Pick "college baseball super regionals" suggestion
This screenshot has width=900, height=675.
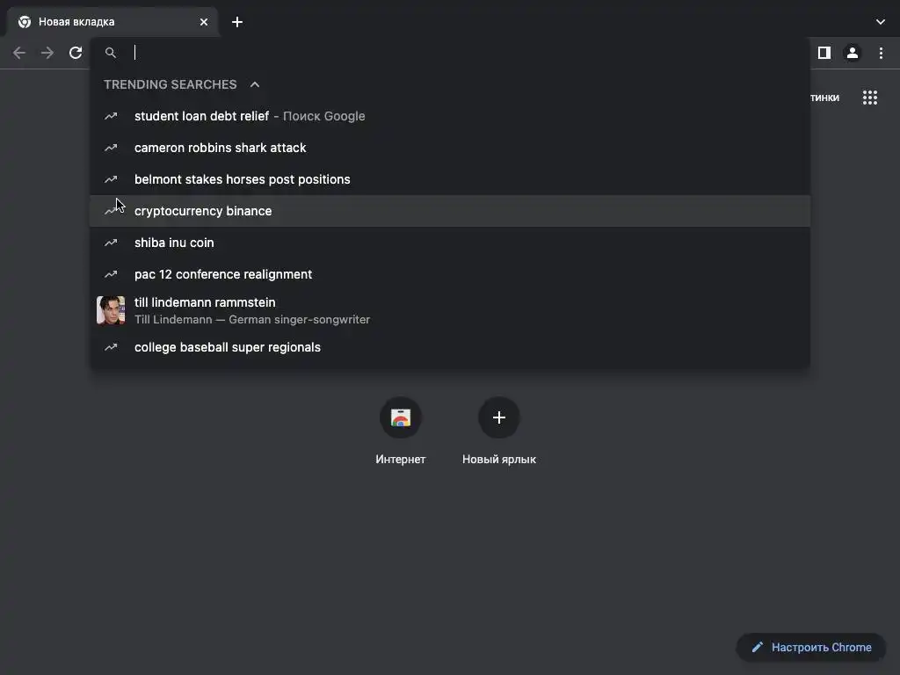(x=228, y=347)
